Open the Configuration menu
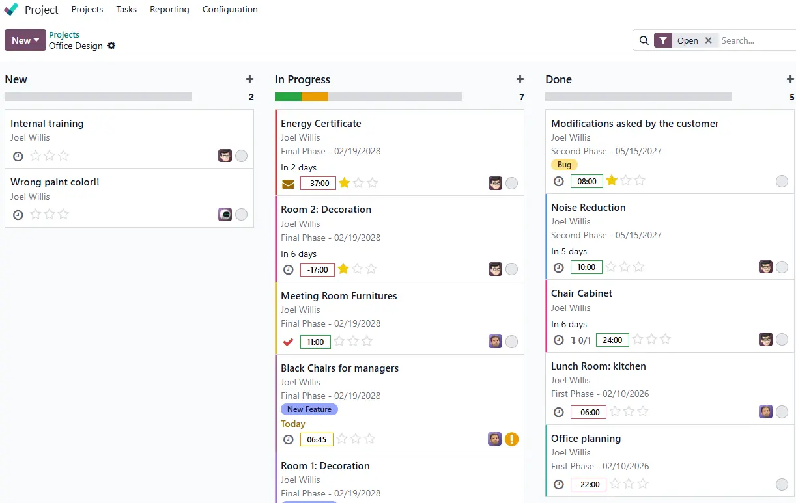The image size is (796, 503). [230, 10]
